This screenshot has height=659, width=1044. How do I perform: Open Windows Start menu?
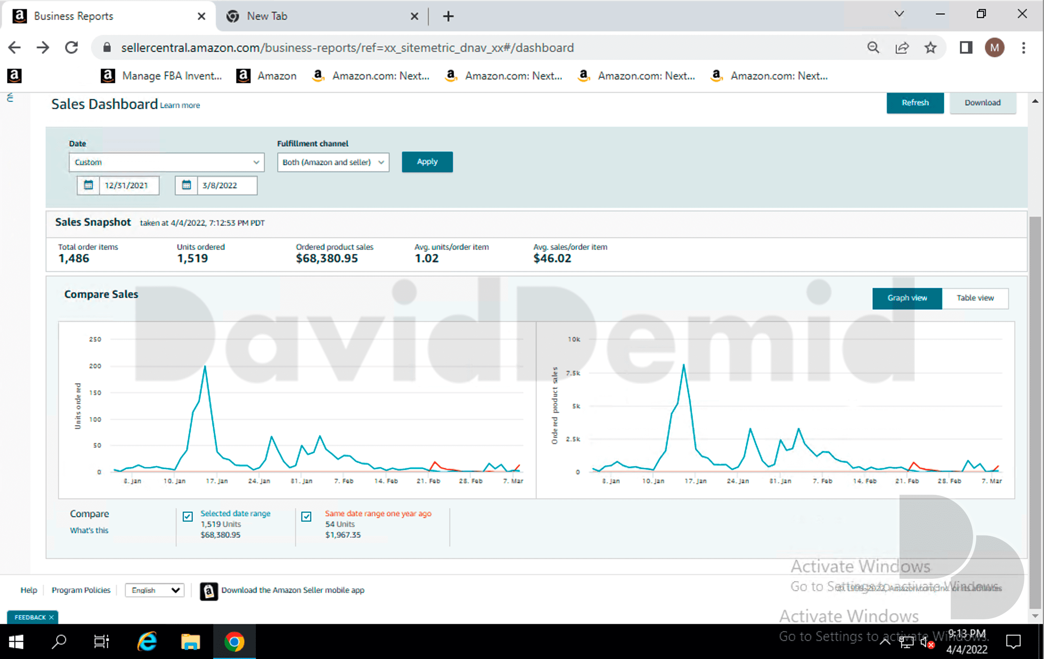click(16, 642)
